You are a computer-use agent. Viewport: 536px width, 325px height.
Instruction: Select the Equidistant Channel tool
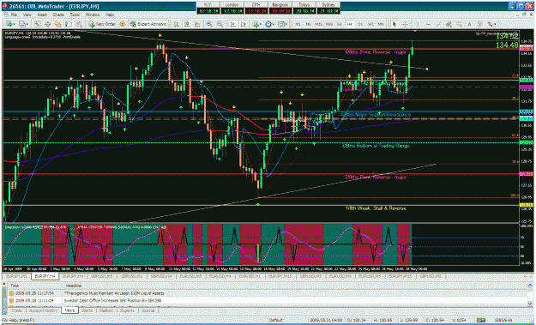(x=449, y=24)
